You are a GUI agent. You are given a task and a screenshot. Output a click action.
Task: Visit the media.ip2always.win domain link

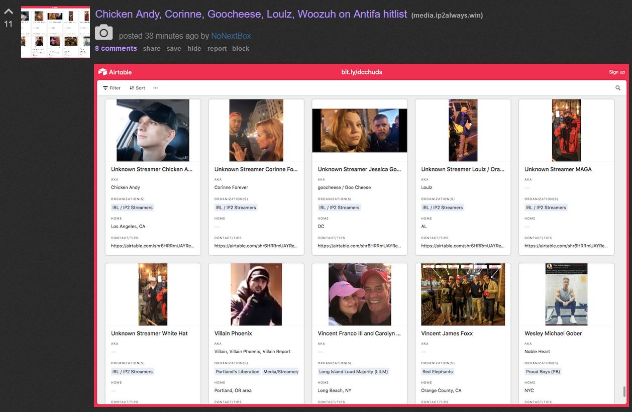(447, 15)
